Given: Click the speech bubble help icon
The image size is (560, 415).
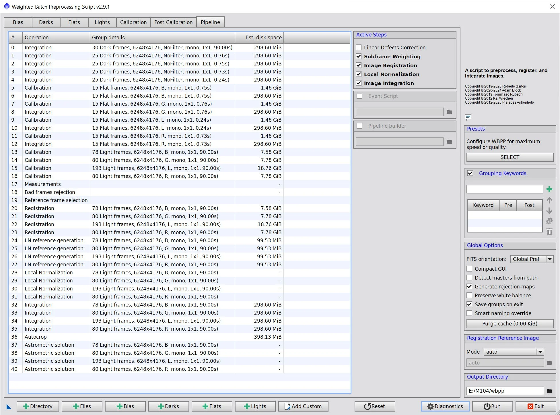Looking at the screenshot, I should (468, 117).
